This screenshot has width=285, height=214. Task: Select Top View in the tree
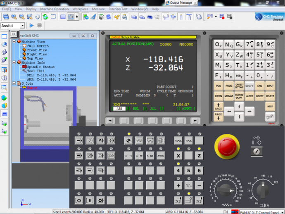pyautogui.click(x=35, y=58)
